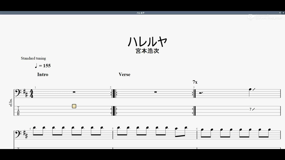Click the Intro section label
The height and width of the screenshot is (160, 285).
point(43,74)
